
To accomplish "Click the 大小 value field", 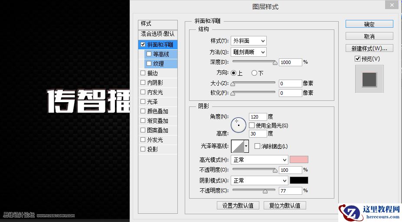I will coord(291,84).
